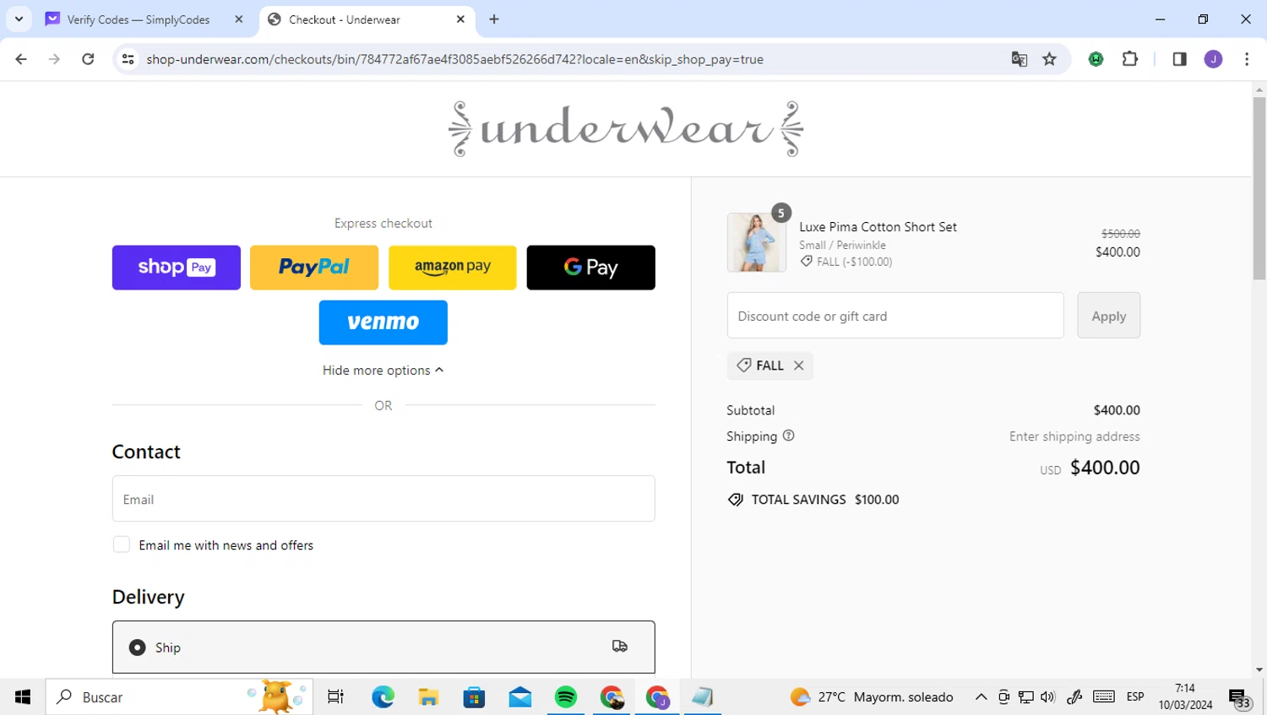Screen dimensions: 1267x715
Task: Click the Subtotal label
Action: 751,410
